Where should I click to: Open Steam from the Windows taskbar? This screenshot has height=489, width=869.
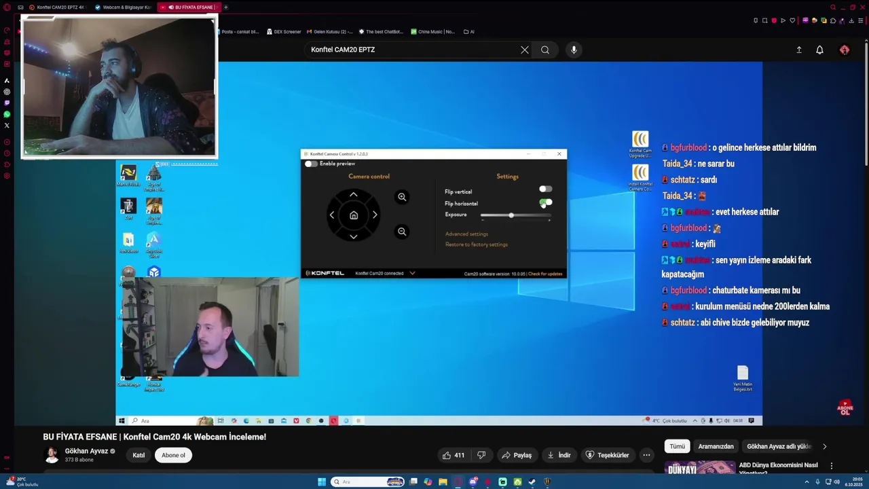532,482
